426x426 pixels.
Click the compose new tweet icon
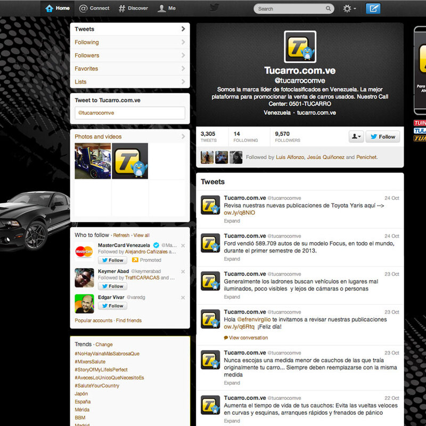pyautogui.click(x=373, y=9)
